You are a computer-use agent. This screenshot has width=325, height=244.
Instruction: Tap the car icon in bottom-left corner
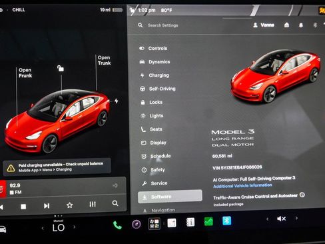coord(3,229)
